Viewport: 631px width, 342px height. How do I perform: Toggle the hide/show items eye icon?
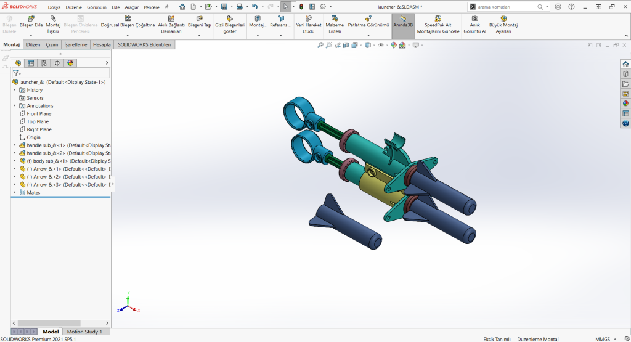(381, 45)
